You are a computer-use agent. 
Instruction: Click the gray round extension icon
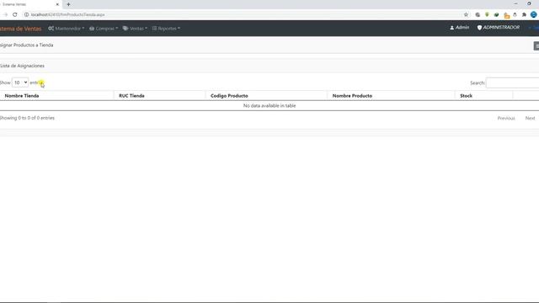click(478, 15)
